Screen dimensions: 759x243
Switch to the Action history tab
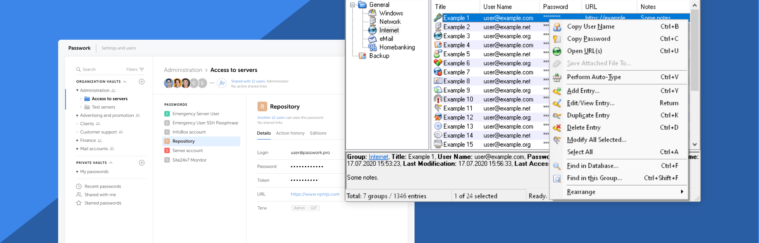click(290, 133)
